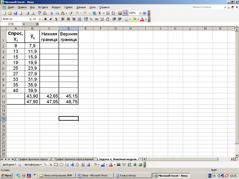Open the Формат menu
The image size is (239, 179).
point(56,7)
